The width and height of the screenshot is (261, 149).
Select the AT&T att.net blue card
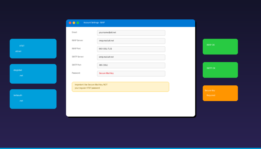pyautogui.click(x=33, y=48)
